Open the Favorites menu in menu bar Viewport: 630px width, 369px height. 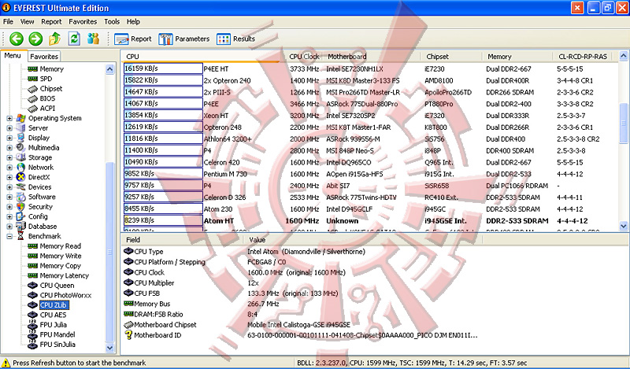(x=83, y=21)
